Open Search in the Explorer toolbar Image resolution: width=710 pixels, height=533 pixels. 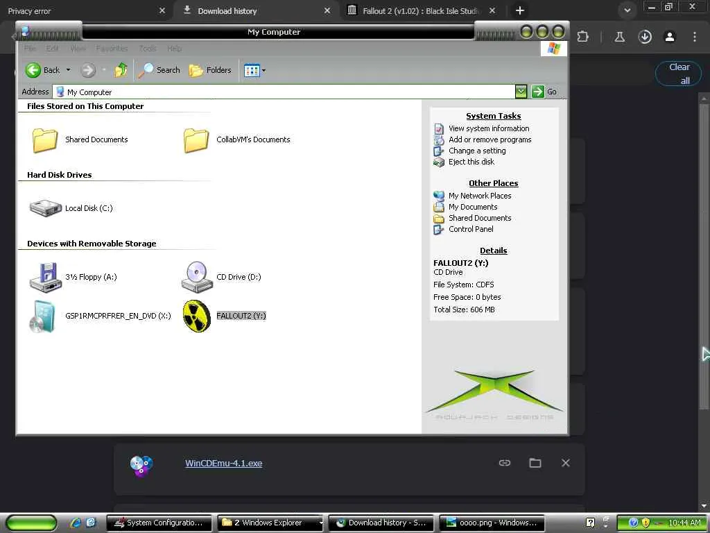click(159, 70)
